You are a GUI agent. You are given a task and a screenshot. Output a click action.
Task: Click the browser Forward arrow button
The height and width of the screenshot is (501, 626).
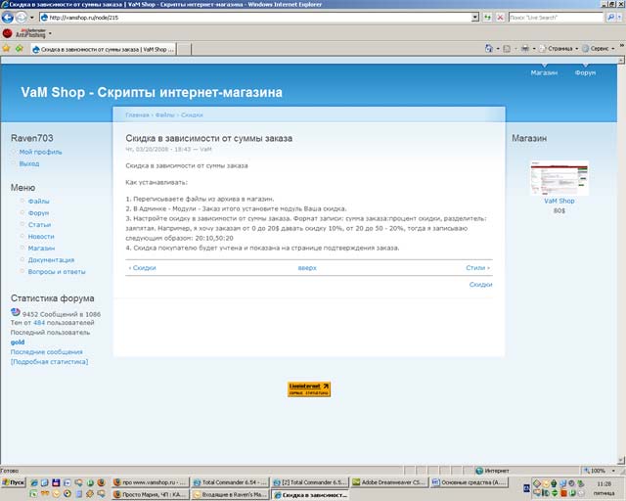pyautogui.click(x=22, y=18)
